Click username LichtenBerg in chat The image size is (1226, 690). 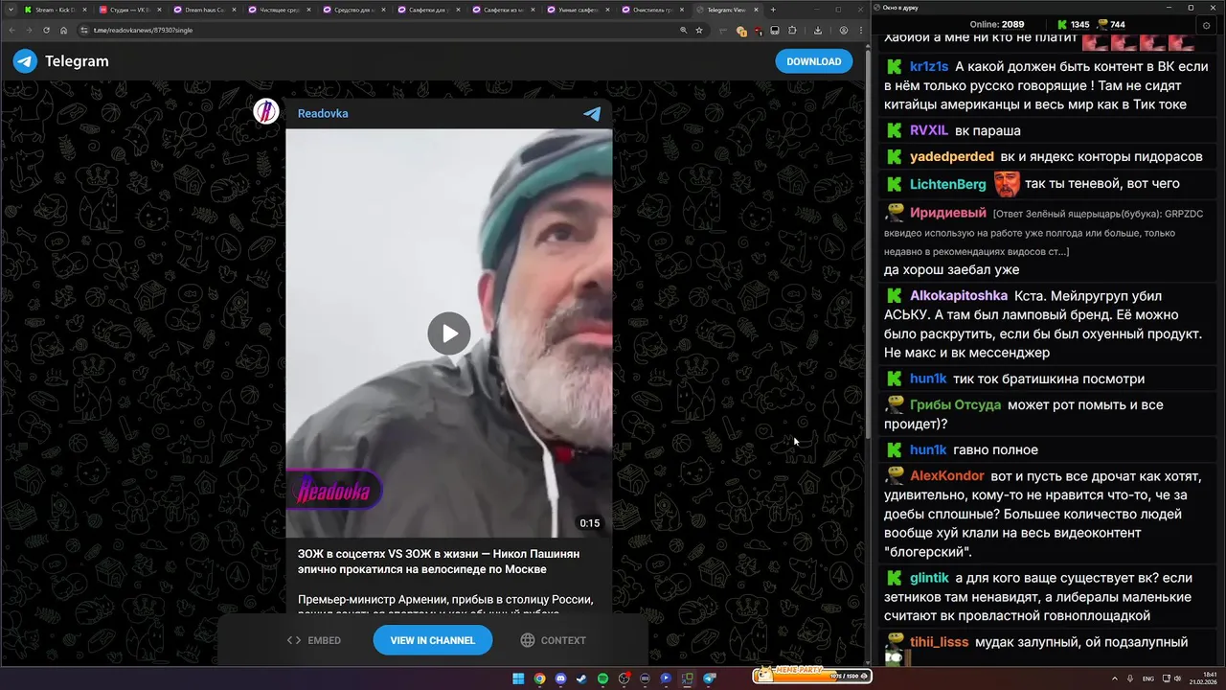coord(947,183)
